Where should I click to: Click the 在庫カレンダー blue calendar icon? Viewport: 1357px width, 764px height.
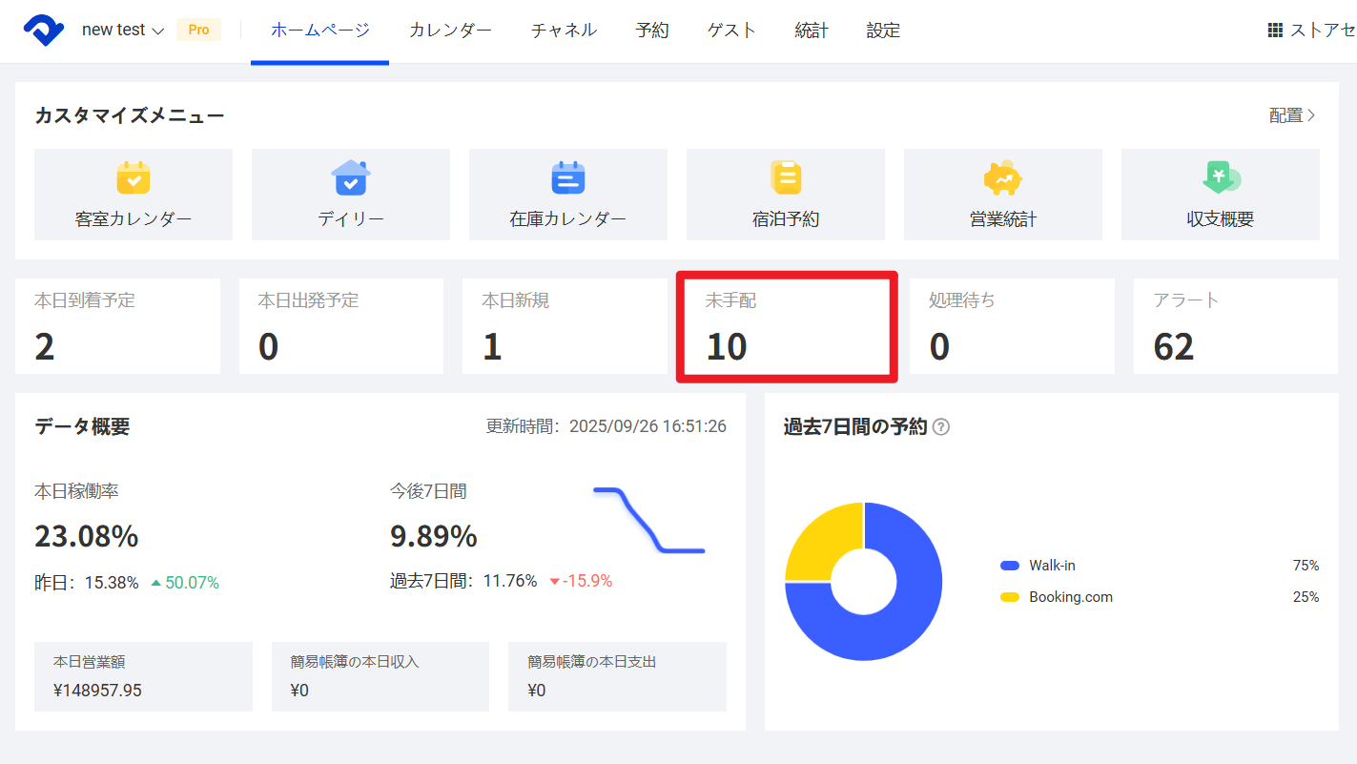pyautogui.click(x=568, y=177)
